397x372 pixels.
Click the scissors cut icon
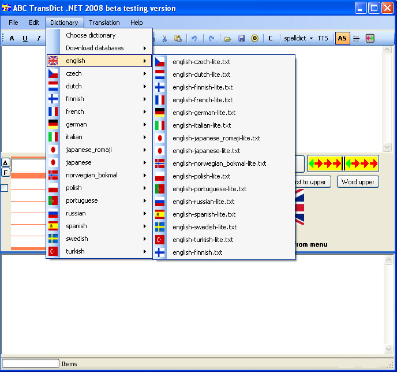tap(164, 38)
